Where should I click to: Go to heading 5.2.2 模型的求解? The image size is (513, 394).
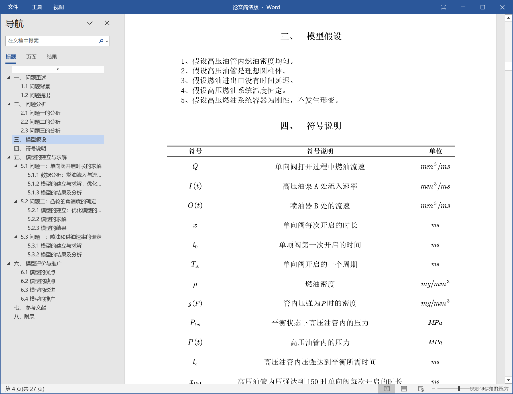click(47, 219)
